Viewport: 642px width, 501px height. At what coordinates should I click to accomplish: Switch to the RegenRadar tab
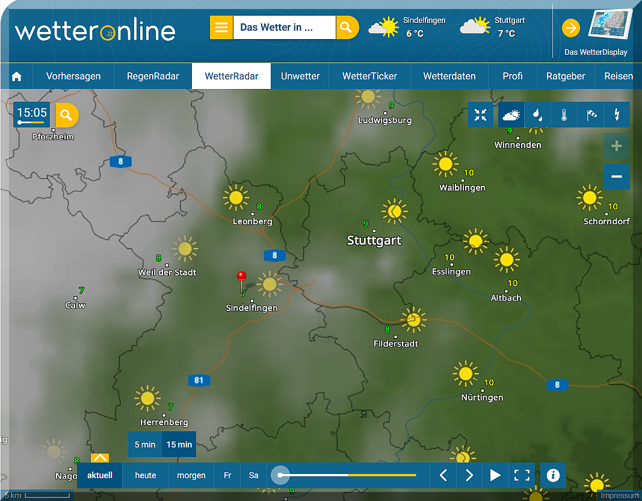tap(153, 76)
